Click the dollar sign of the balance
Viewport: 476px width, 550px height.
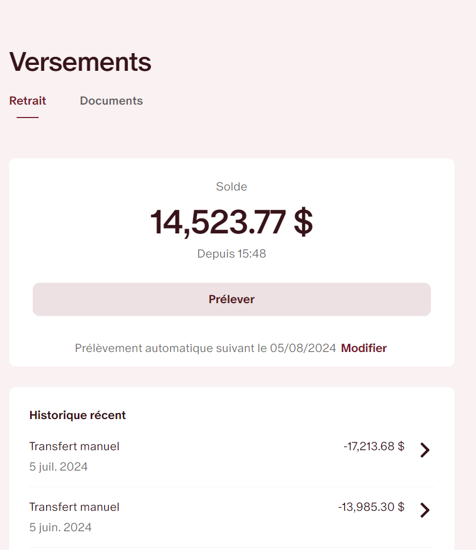point(303,222)
